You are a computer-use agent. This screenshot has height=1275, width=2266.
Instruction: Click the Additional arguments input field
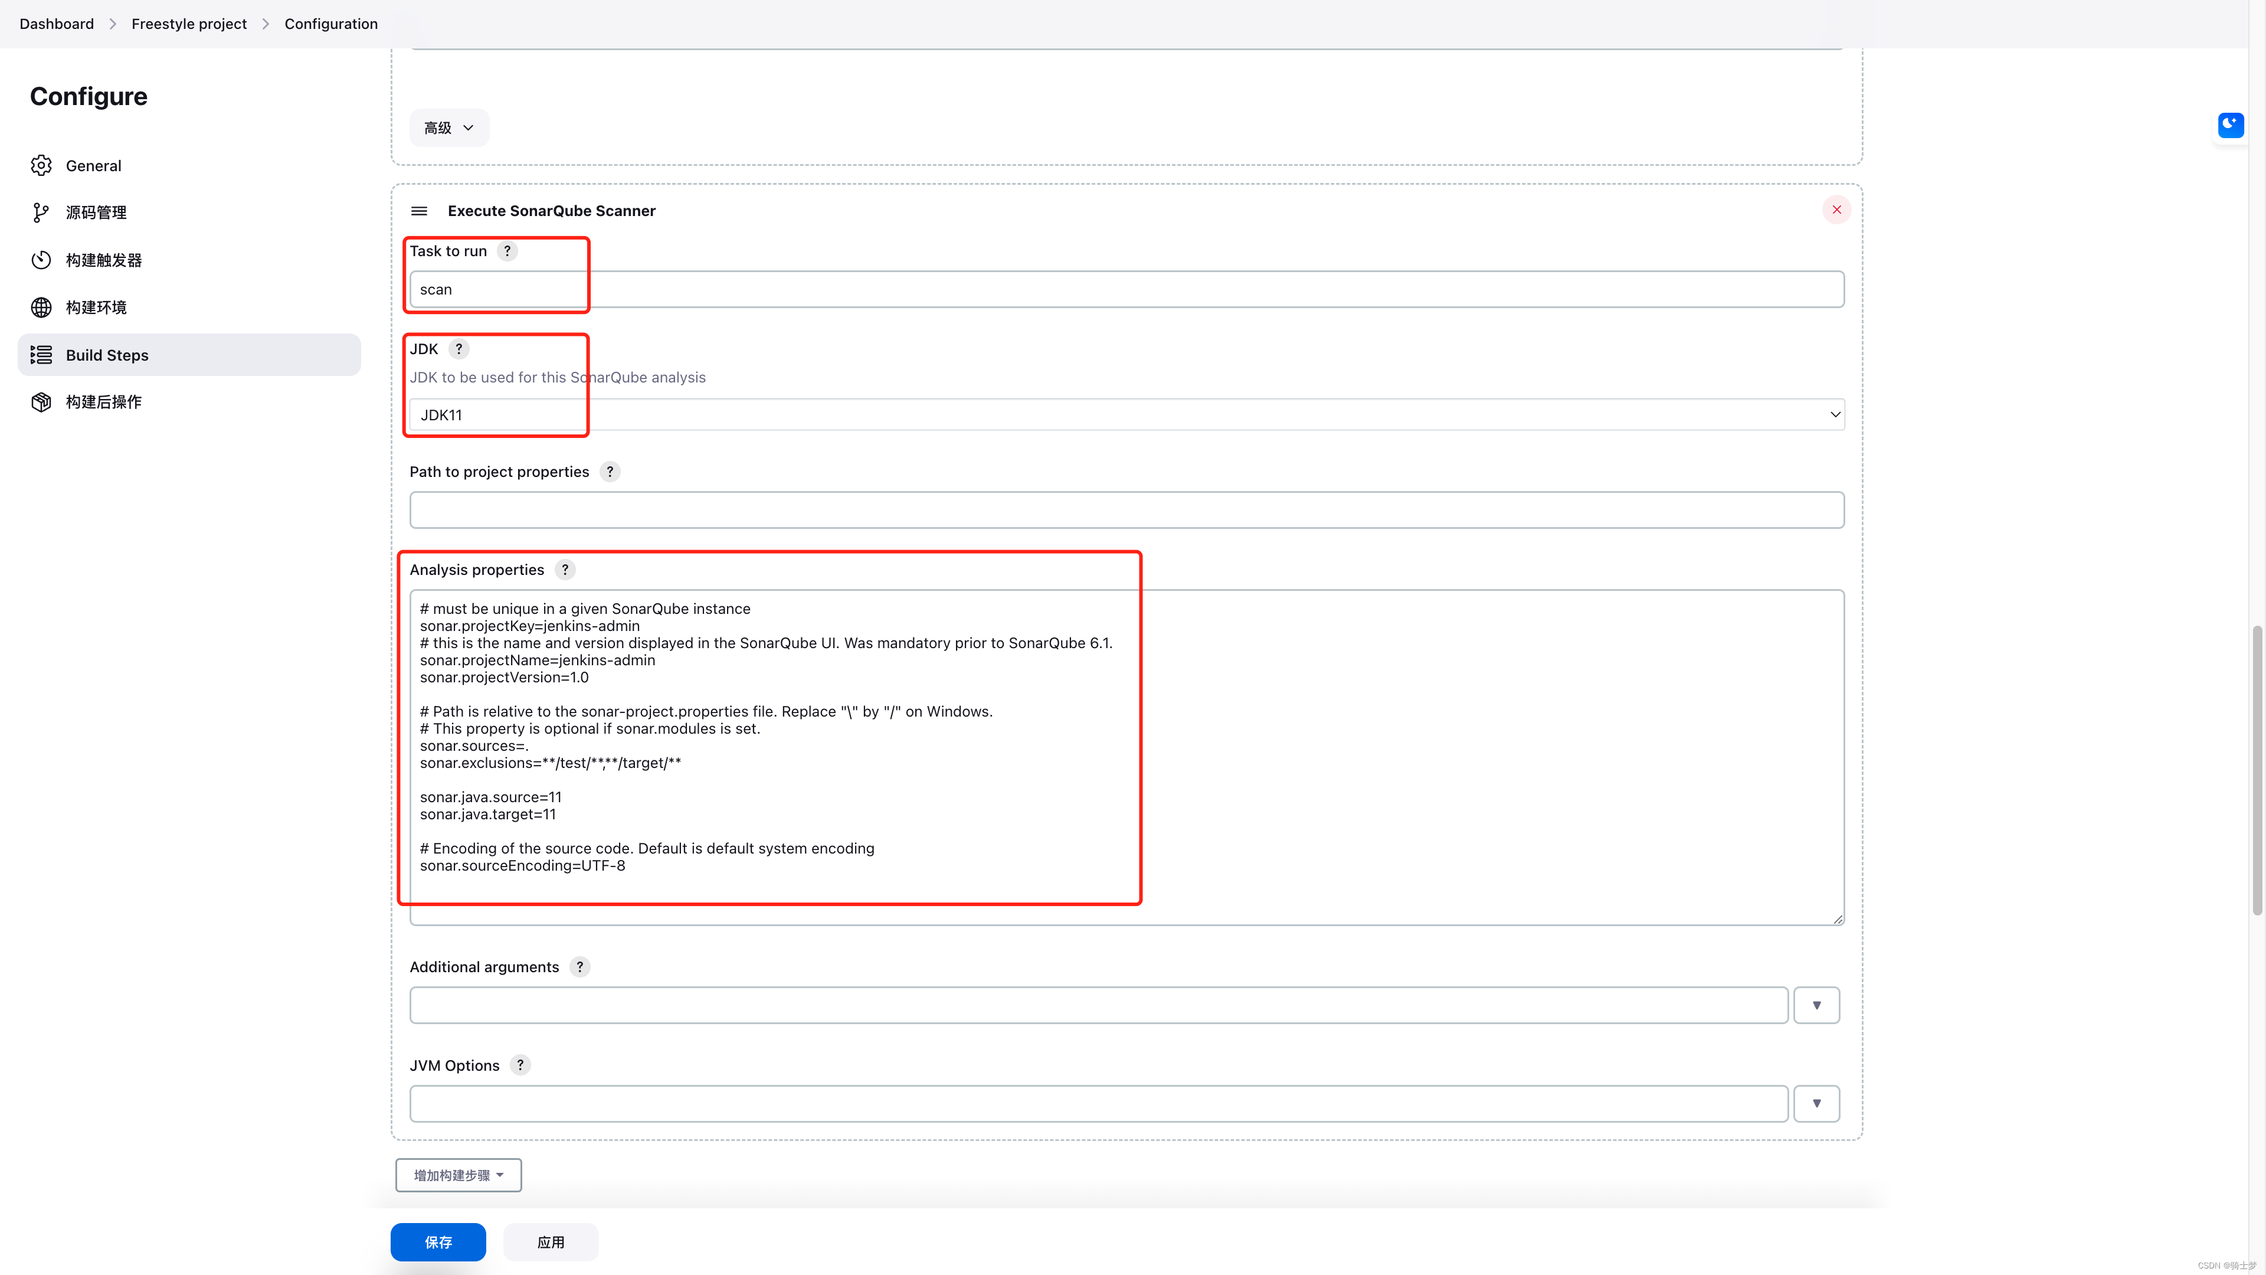(x=1099, y=1005)
